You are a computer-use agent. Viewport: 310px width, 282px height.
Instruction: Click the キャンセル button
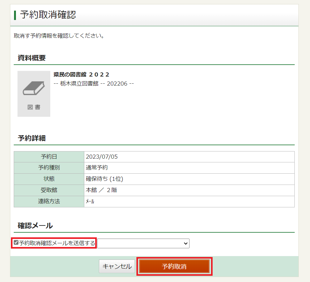pyautogui.click(x=117, y=266)
